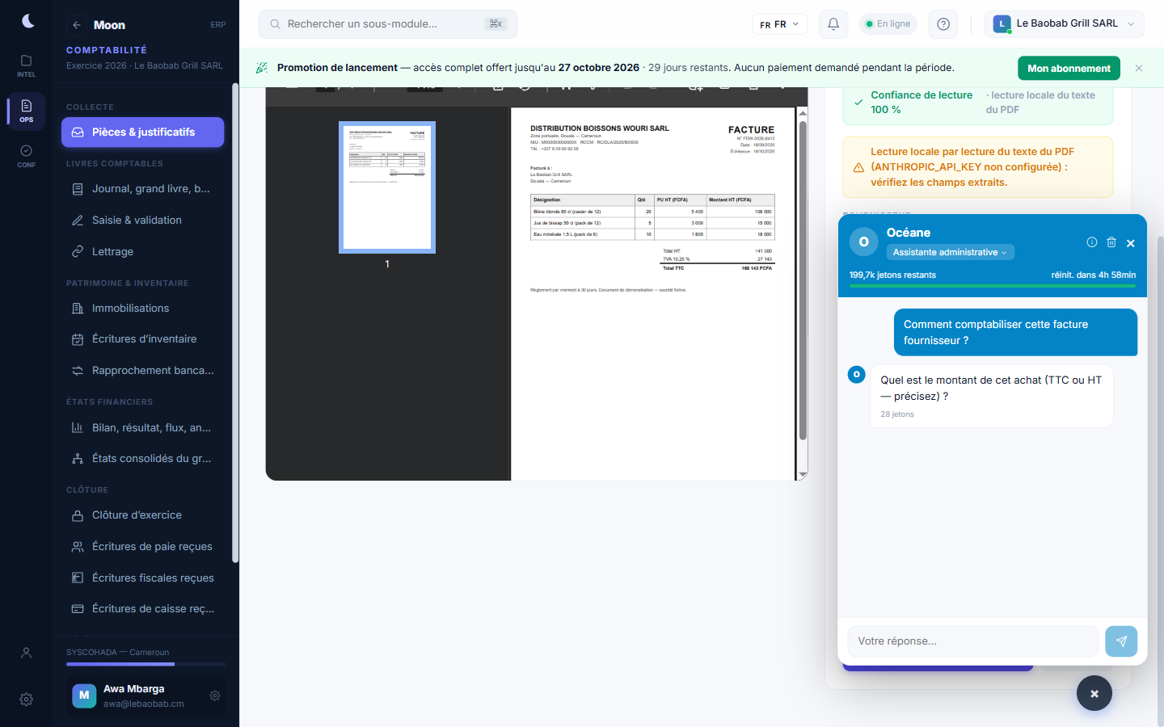Open the user profile icon in the rail
The image size is (1164, 727).
[x=26, y=653]
